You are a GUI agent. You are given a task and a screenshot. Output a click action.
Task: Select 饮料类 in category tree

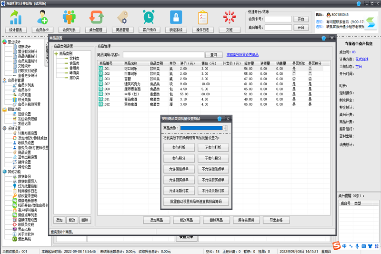pos(74,58)
